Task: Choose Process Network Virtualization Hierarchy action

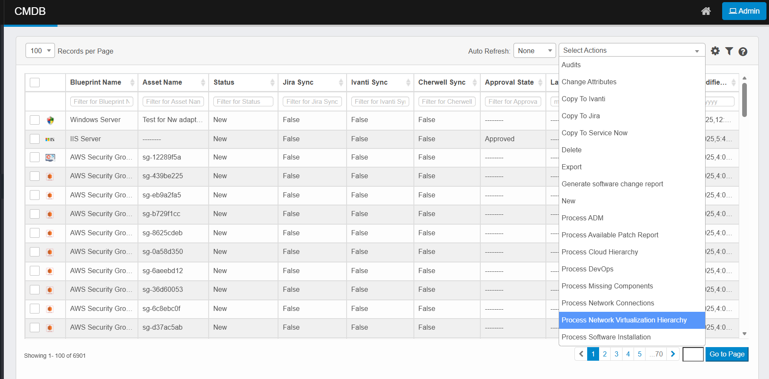Action: (x=624, y=320)
